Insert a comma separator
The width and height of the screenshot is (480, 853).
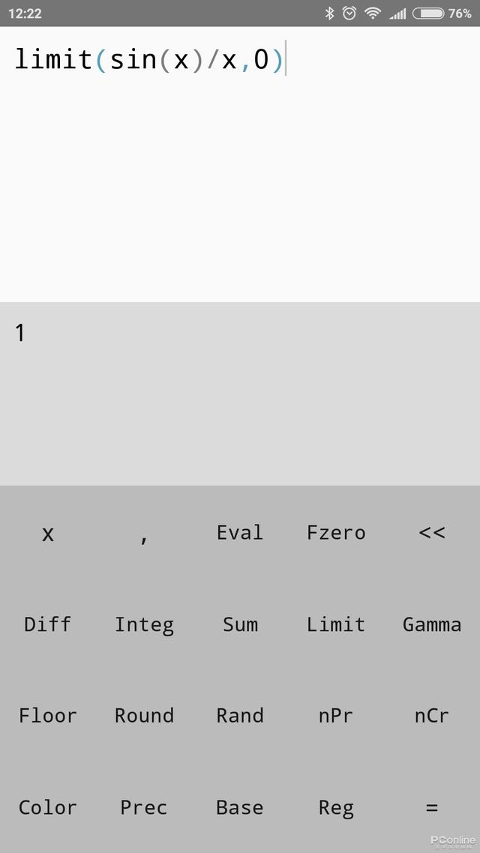click(144, 533)
